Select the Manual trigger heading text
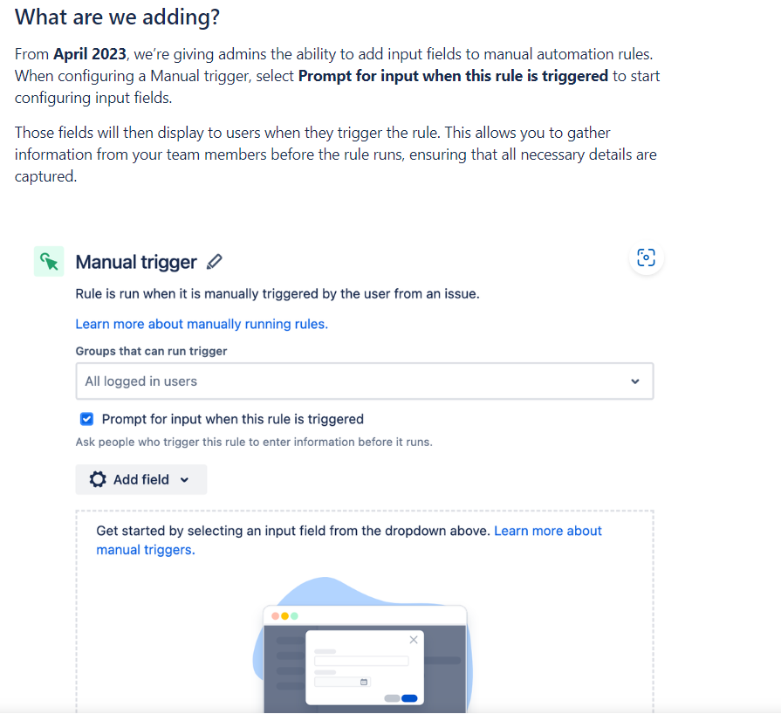Viewport: 781px width, 721px height. [x=136, y=261]
